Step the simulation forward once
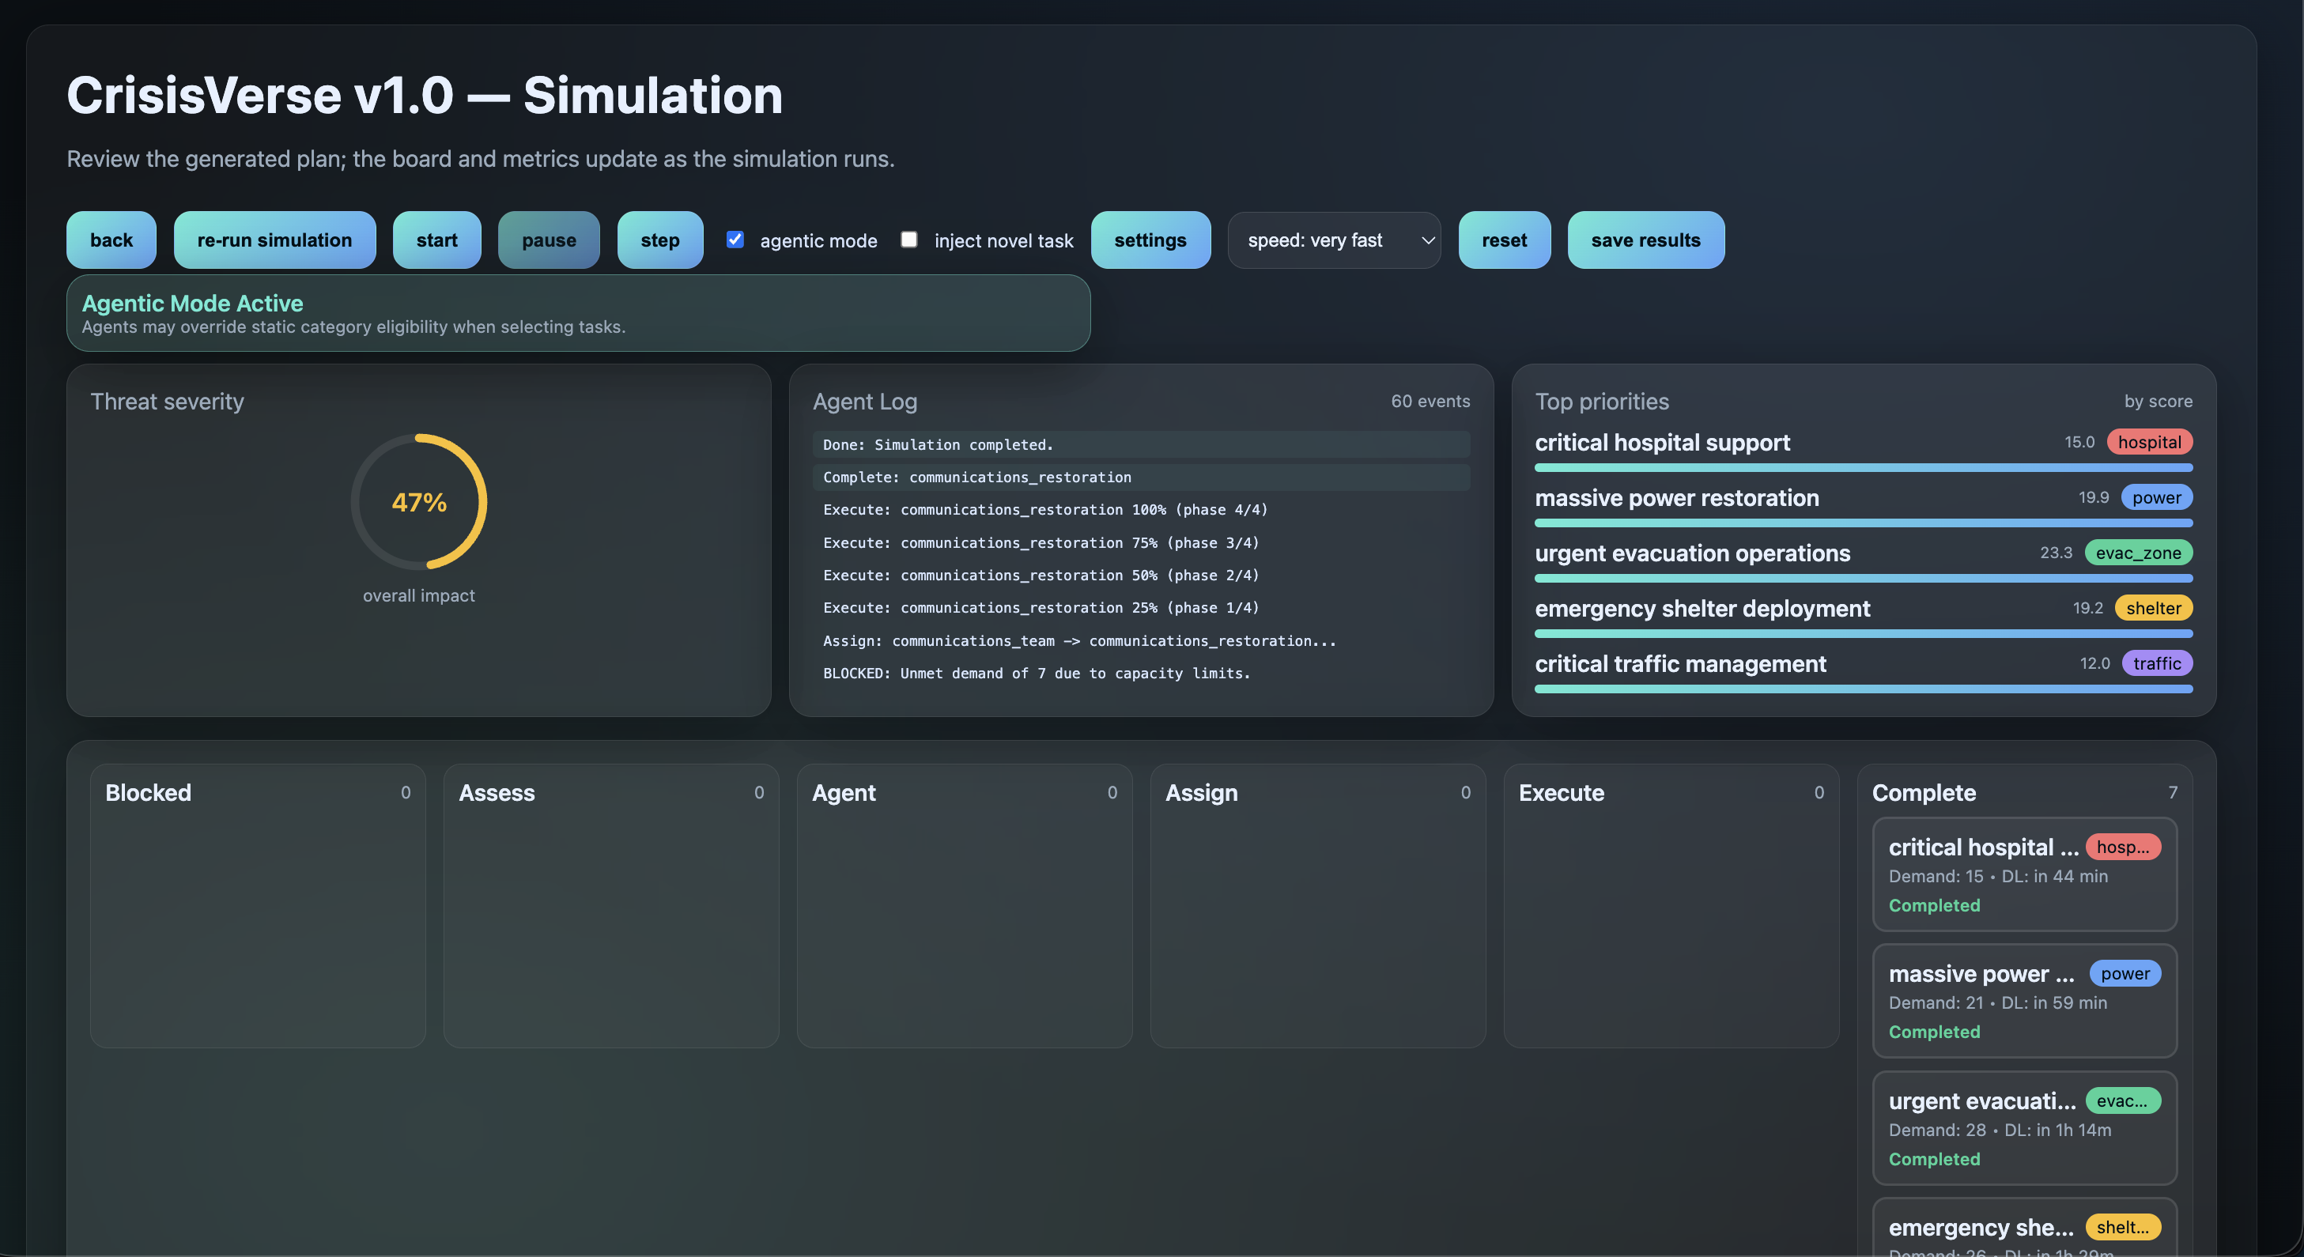 659,240
